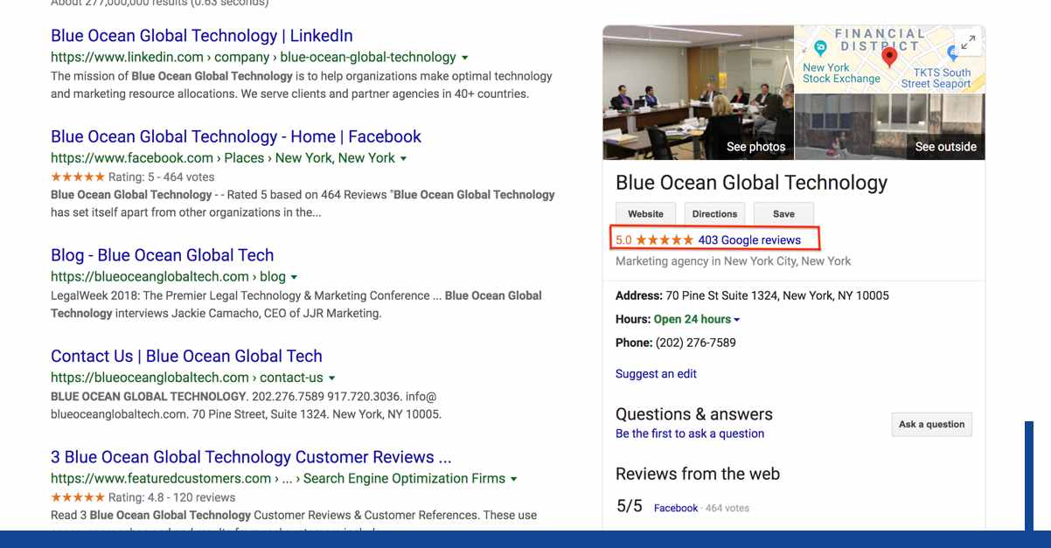Open the See photos thumbnail
Image resolution: width=1051 pixels, height=548 pixels.
coord(755,146)
